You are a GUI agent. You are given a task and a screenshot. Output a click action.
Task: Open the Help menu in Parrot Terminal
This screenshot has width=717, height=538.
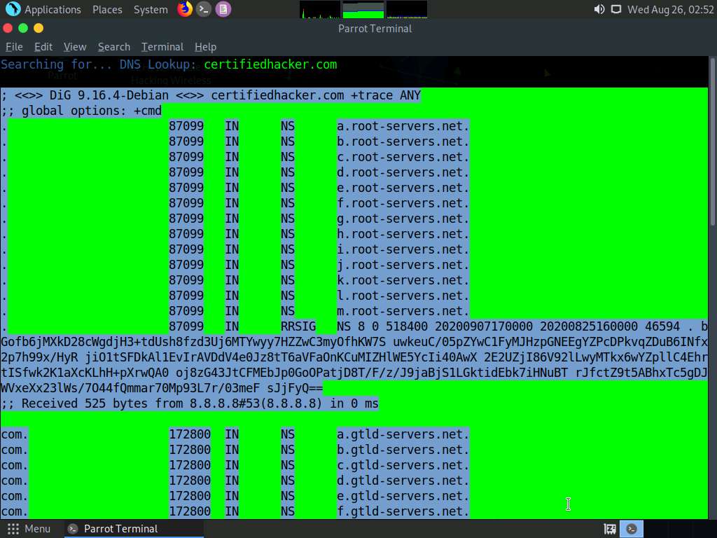[x=205, y=47]
